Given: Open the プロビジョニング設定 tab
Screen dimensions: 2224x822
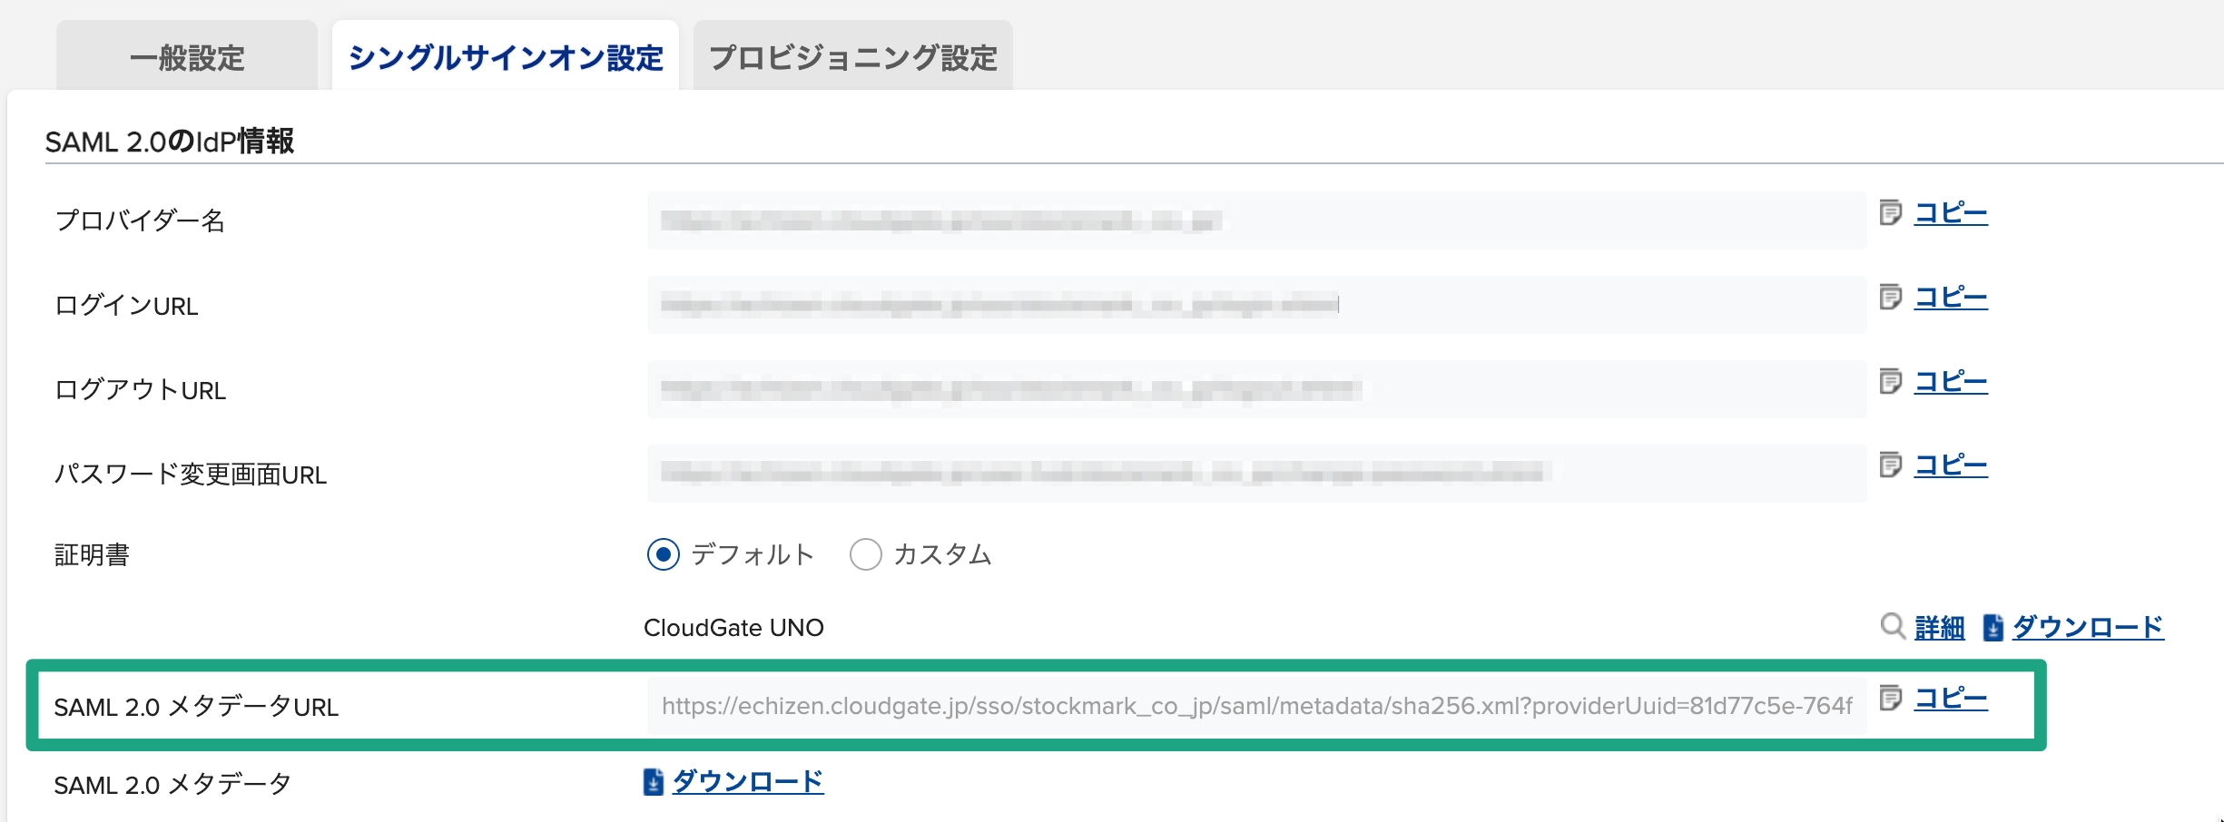Looking at the screenshot, I should (852, 58).
